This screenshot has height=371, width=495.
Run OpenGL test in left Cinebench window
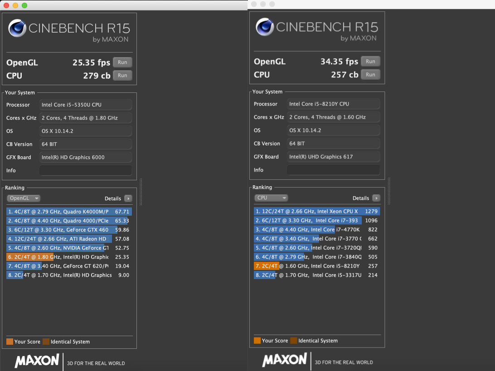pyautogui.click(x=122, y=62)
